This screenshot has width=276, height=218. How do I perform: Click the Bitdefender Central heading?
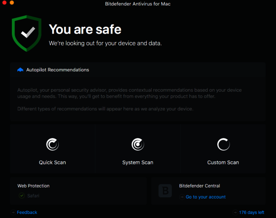pyautogui.click(x=199, y=186)
